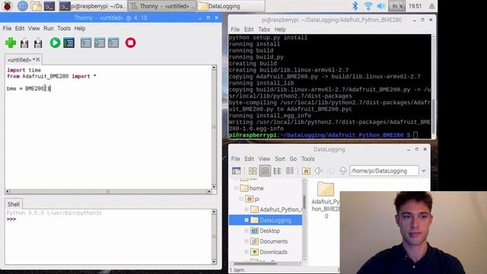This screenshot has width=487, height=274.
Task: Click the eject icon in the system tray
Action: pos(431,6)
